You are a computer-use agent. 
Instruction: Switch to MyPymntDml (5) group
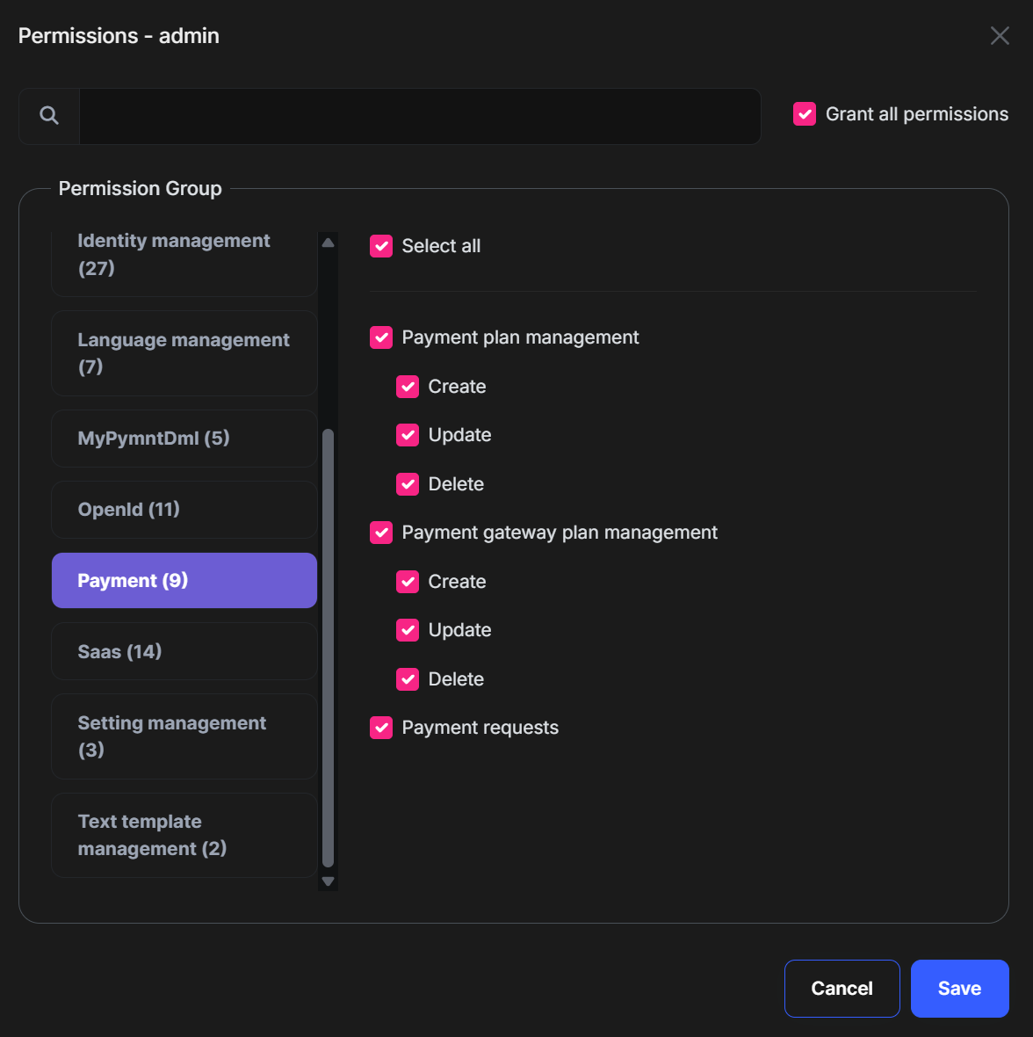[x=184, y=439]
